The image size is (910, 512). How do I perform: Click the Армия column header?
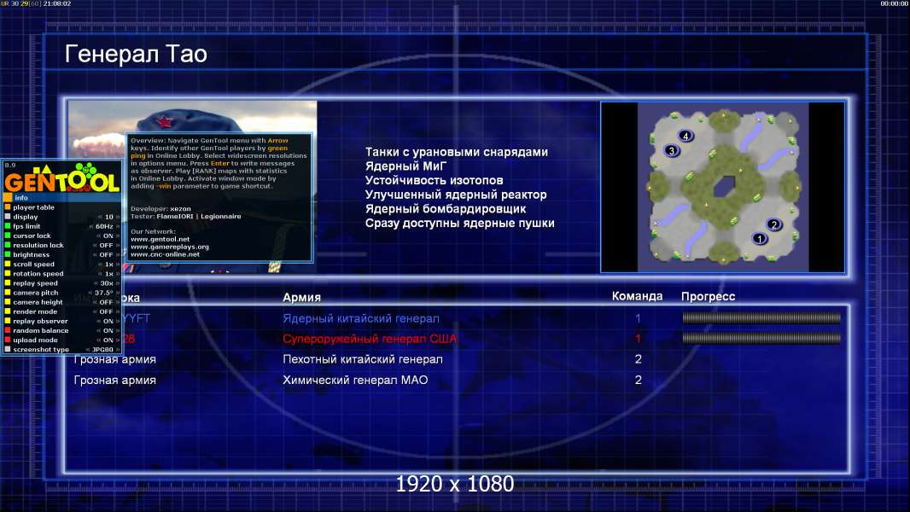pyautogui.click(x=302, y=297)
